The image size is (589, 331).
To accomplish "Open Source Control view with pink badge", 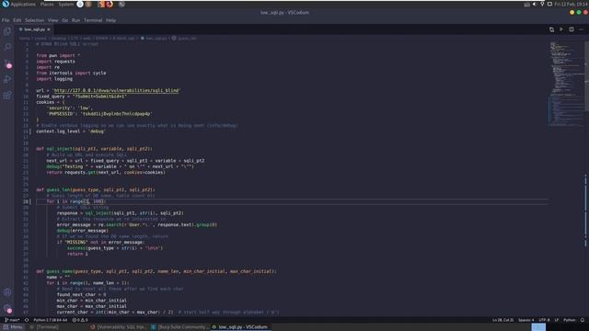I will (x=7, y=63).
